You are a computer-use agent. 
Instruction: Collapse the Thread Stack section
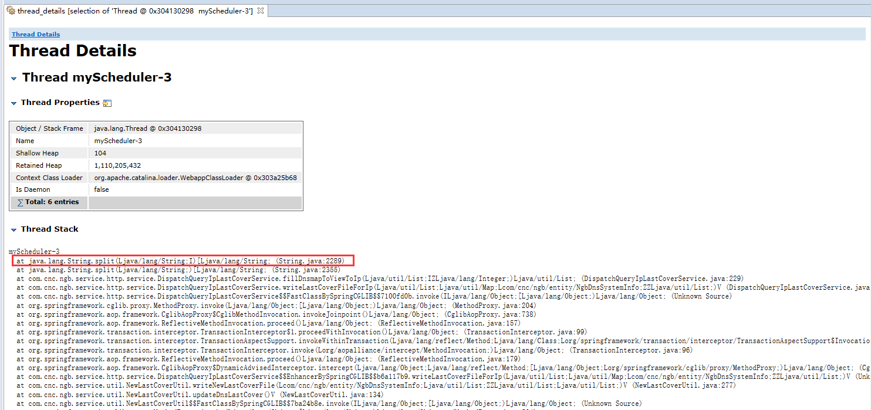(x=14, y=230)
